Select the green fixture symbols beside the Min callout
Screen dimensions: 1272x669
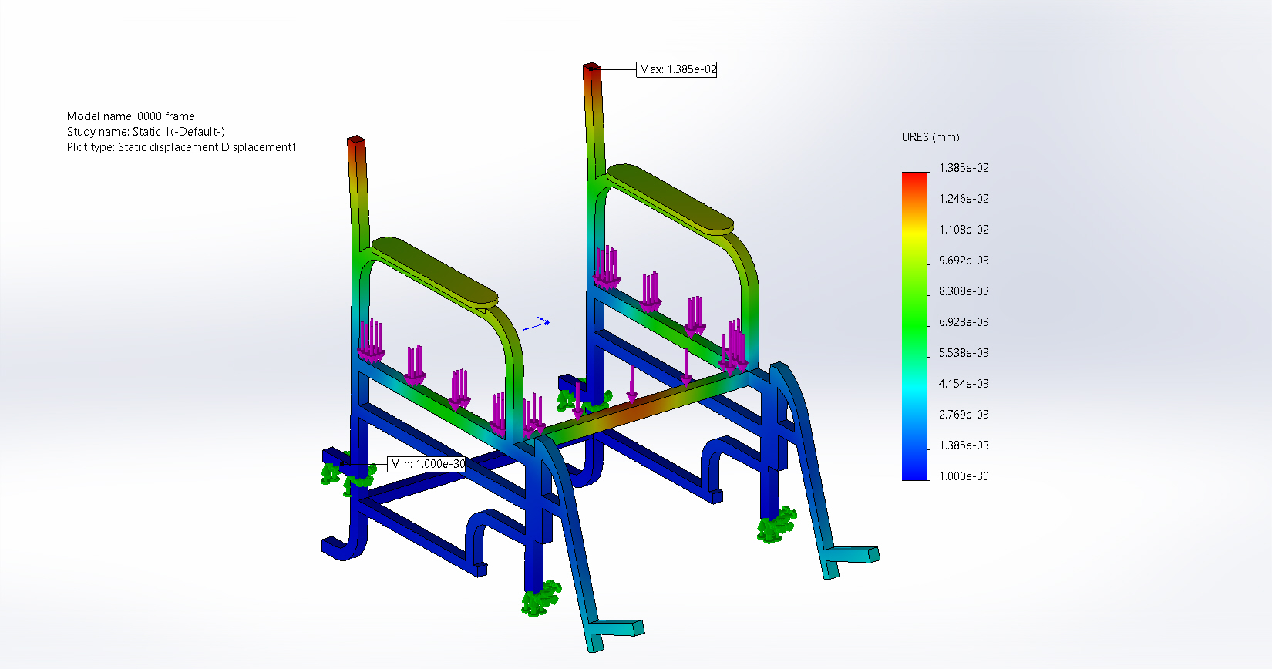pos(348,472)
